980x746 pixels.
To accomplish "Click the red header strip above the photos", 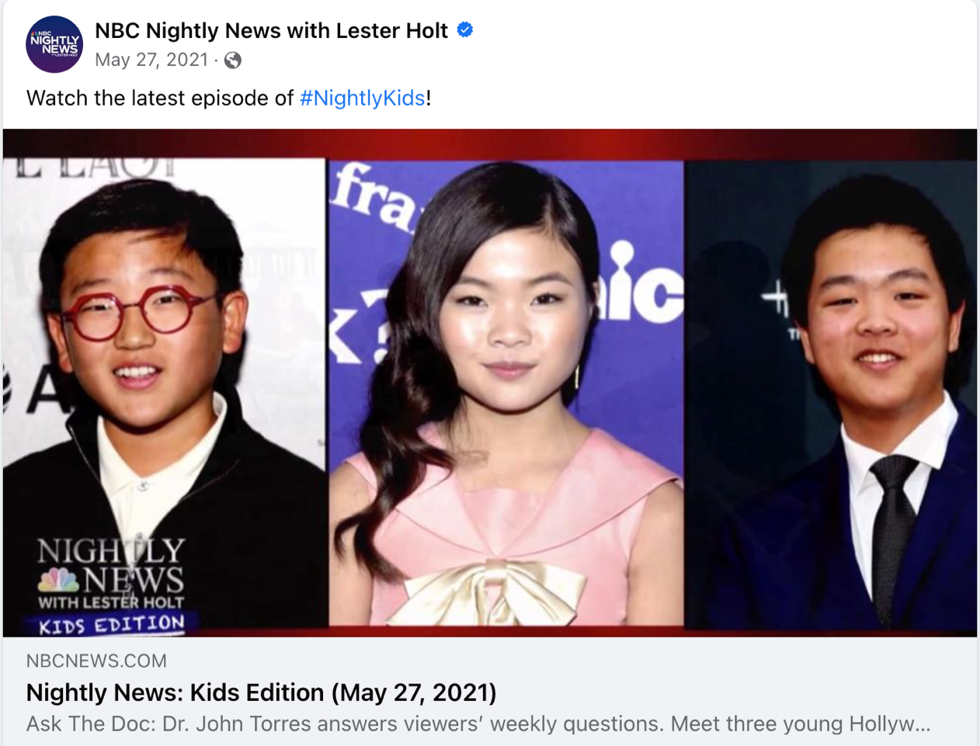I will click(490, 144).
